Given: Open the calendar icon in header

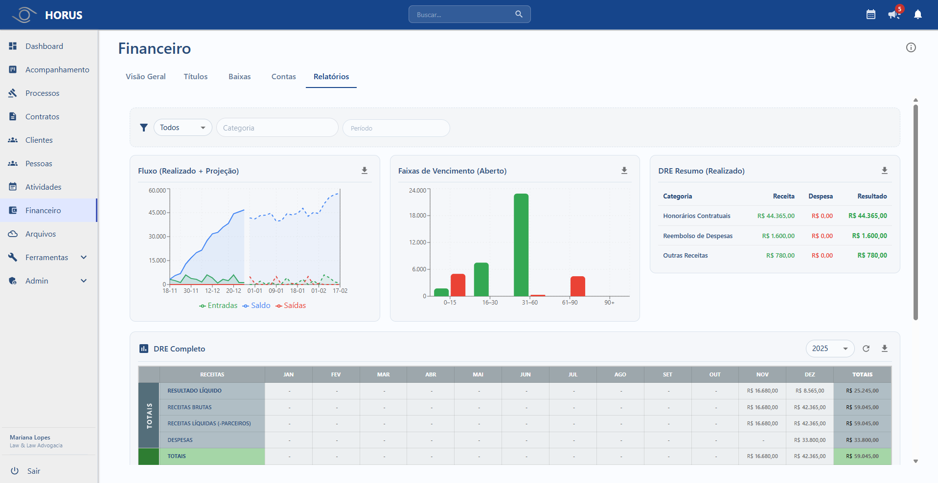Looking at the screenshot, I should 870,15.
